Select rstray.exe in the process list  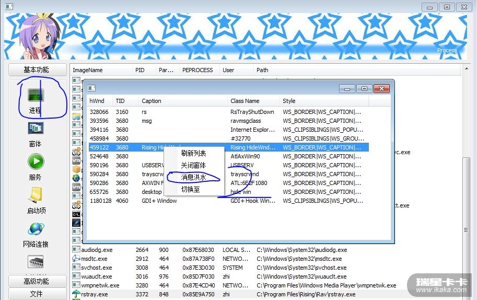pos(266,294)
